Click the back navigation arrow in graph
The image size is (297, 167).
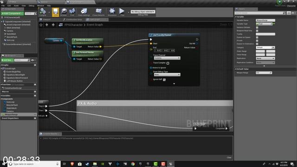click(47, 25)
